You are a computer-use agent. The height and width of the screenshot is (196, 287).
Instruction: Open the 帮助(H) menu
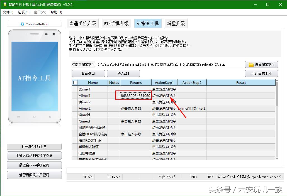tap(56, 12)
